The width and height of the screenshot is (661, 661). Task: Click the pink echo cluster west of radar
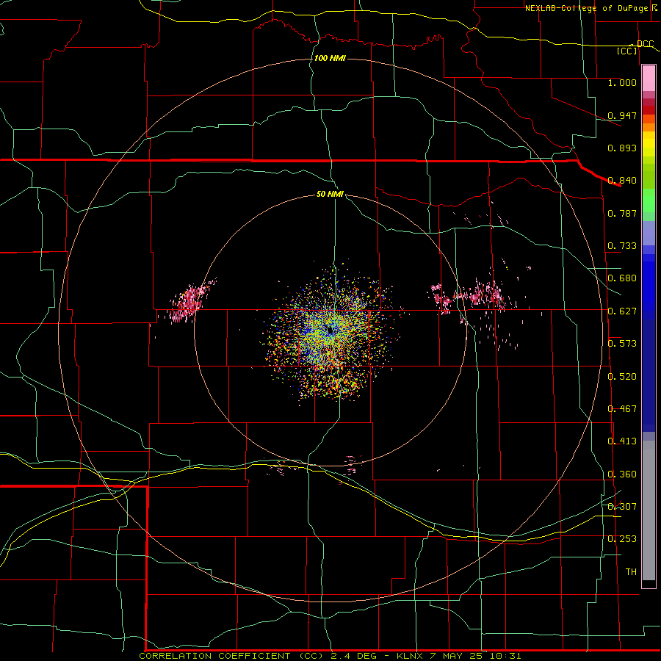(x=189, y=300)
